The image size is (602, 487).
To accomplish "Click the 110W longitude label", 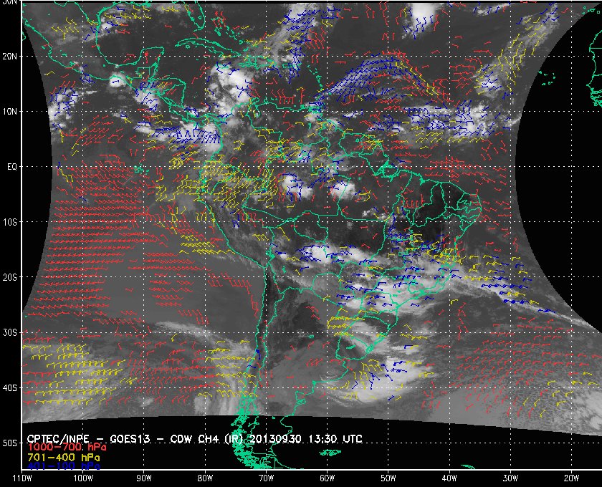I will [22, 478].
